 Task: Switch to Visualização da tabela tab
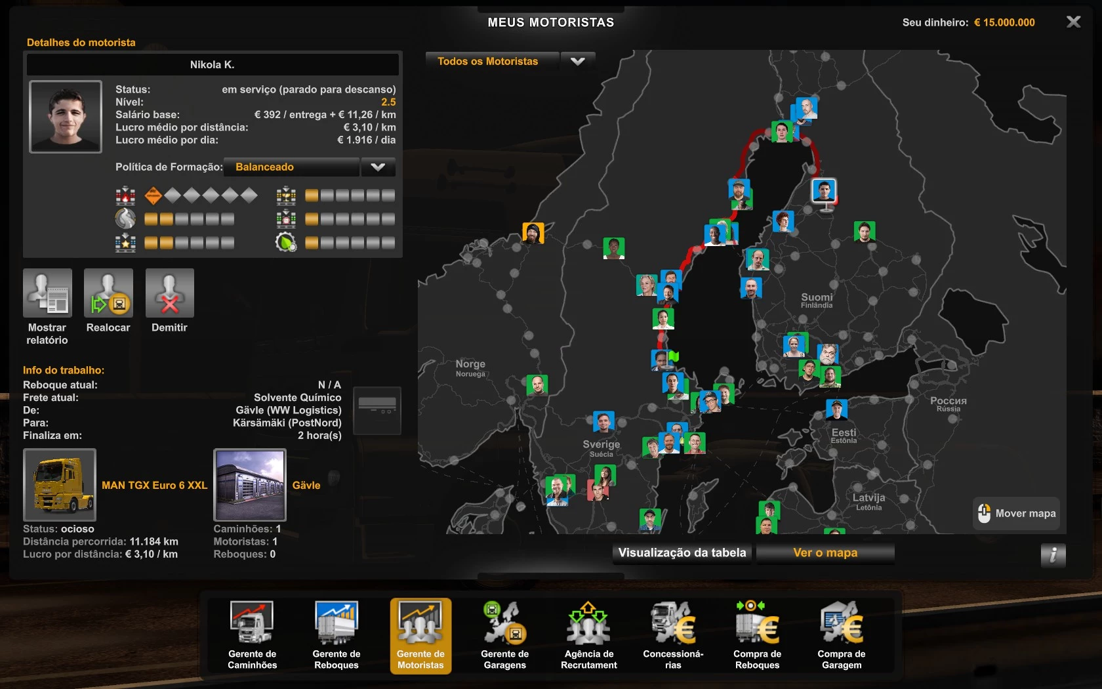coord(682,553)
